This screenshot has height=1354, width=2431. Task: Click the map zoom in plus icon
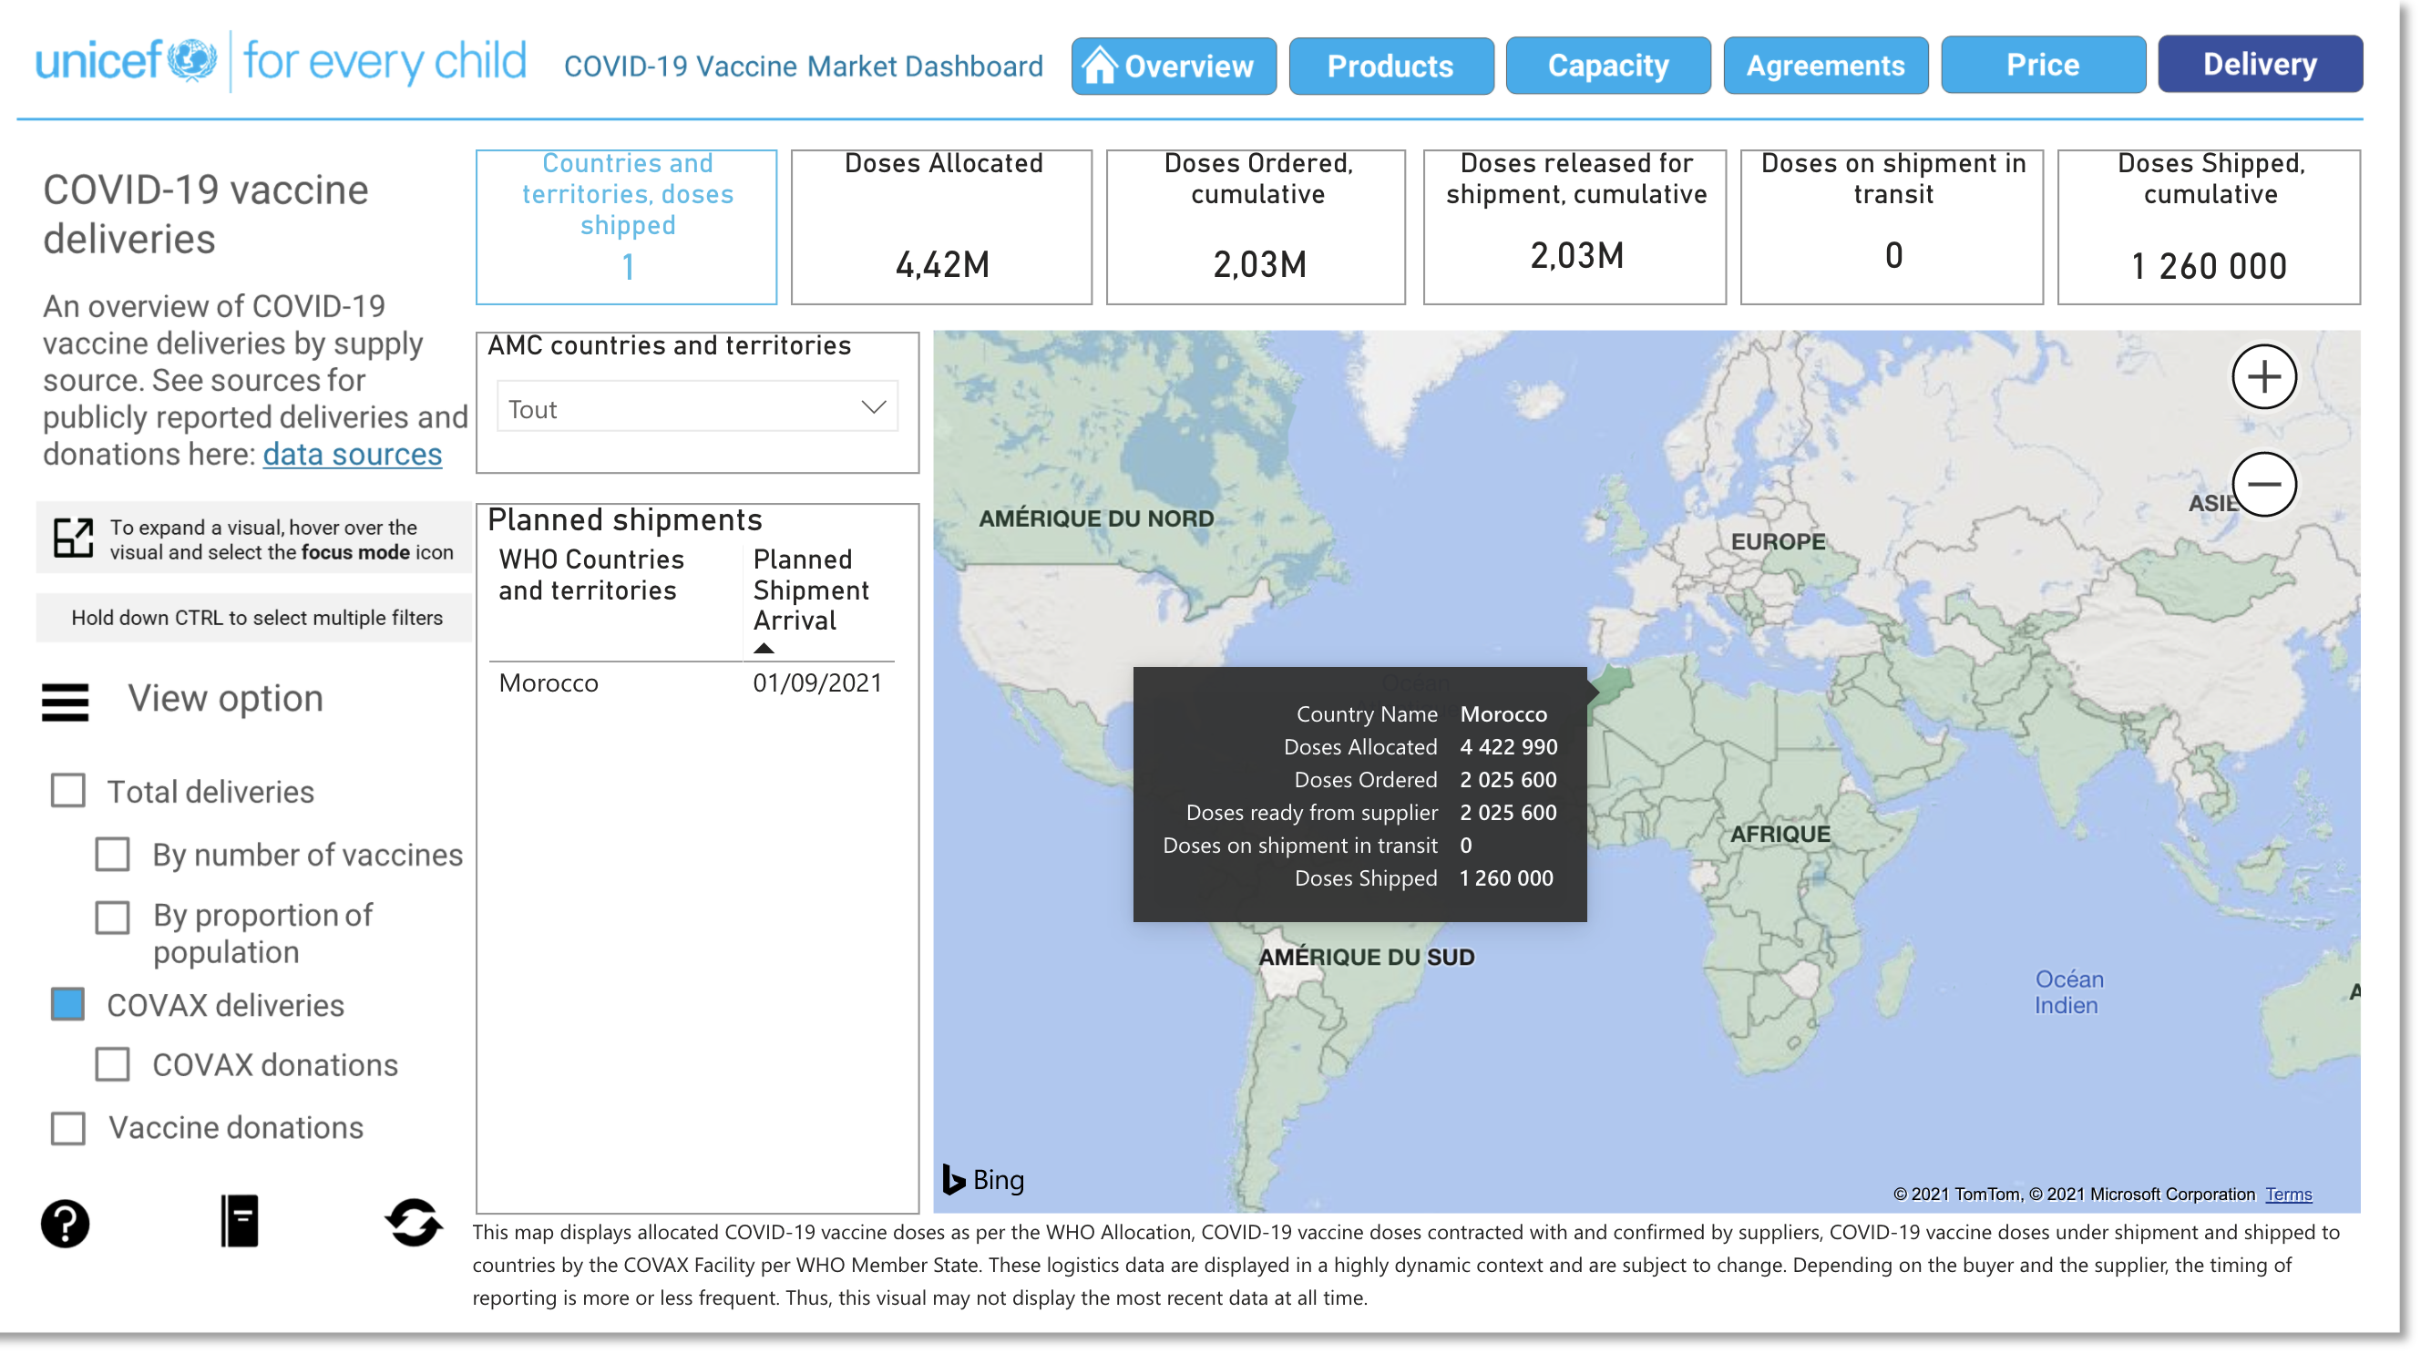(2263, 377)
